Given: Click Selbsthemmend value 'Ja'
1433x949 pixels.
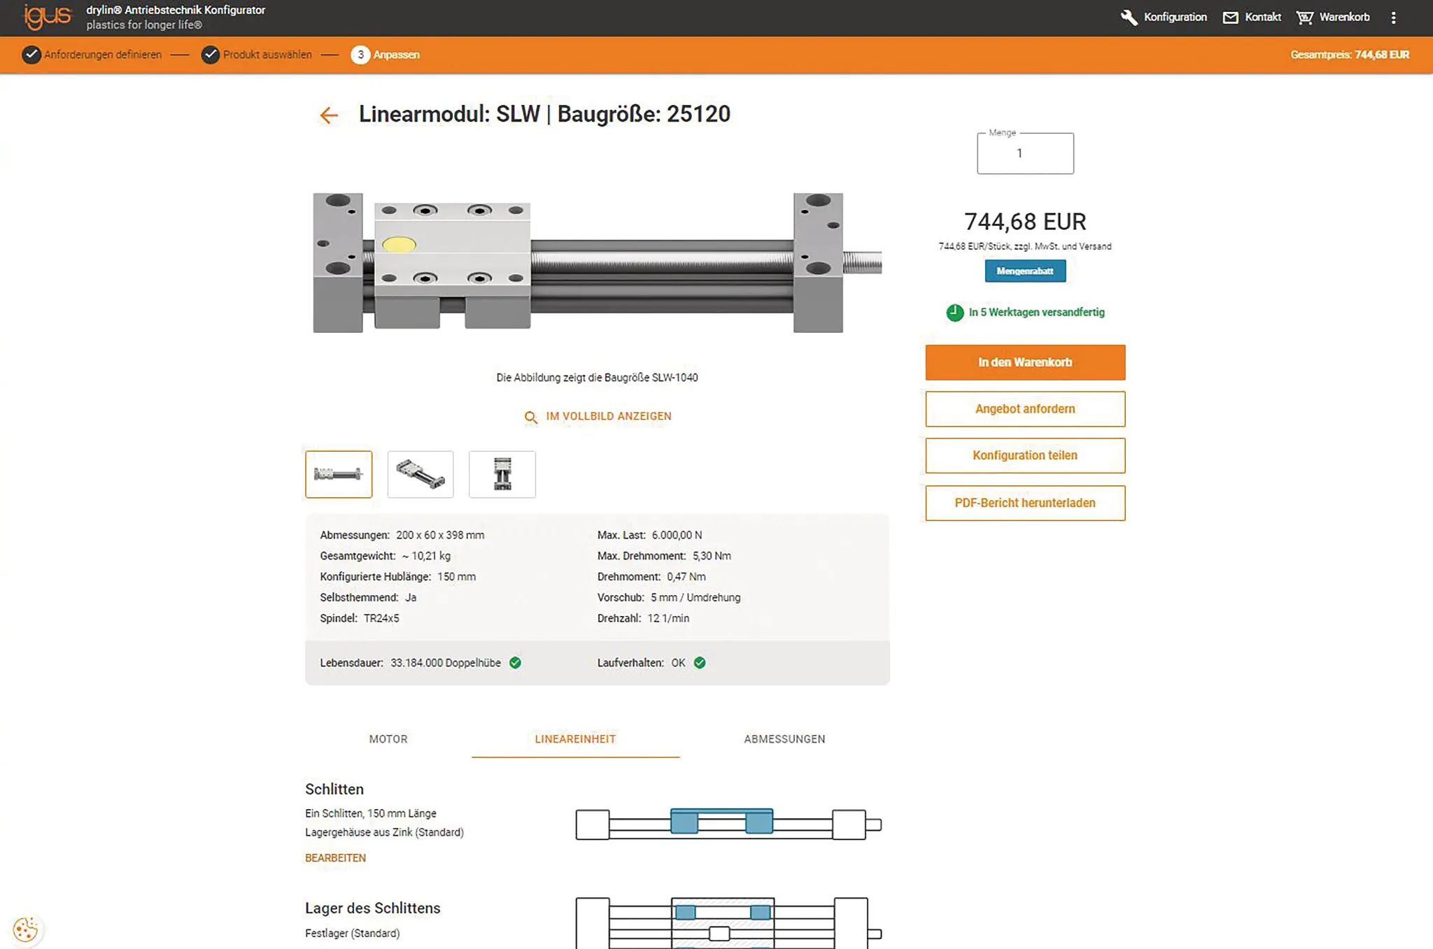Looking at the screenshot, I should tap(411, 598).
